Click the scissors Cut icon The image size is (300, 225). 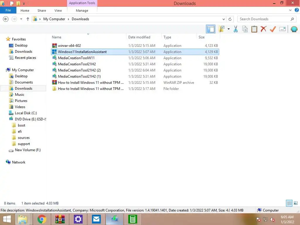tap(236, 29)
